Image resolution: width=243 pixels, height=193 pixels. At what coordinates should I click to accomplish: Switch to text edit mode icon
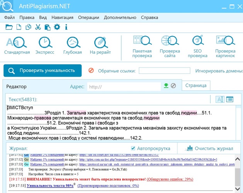point(220,99)
